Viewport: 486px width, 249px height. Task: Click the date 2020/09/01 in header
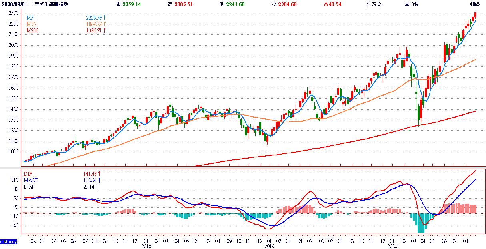click(14, 4)
